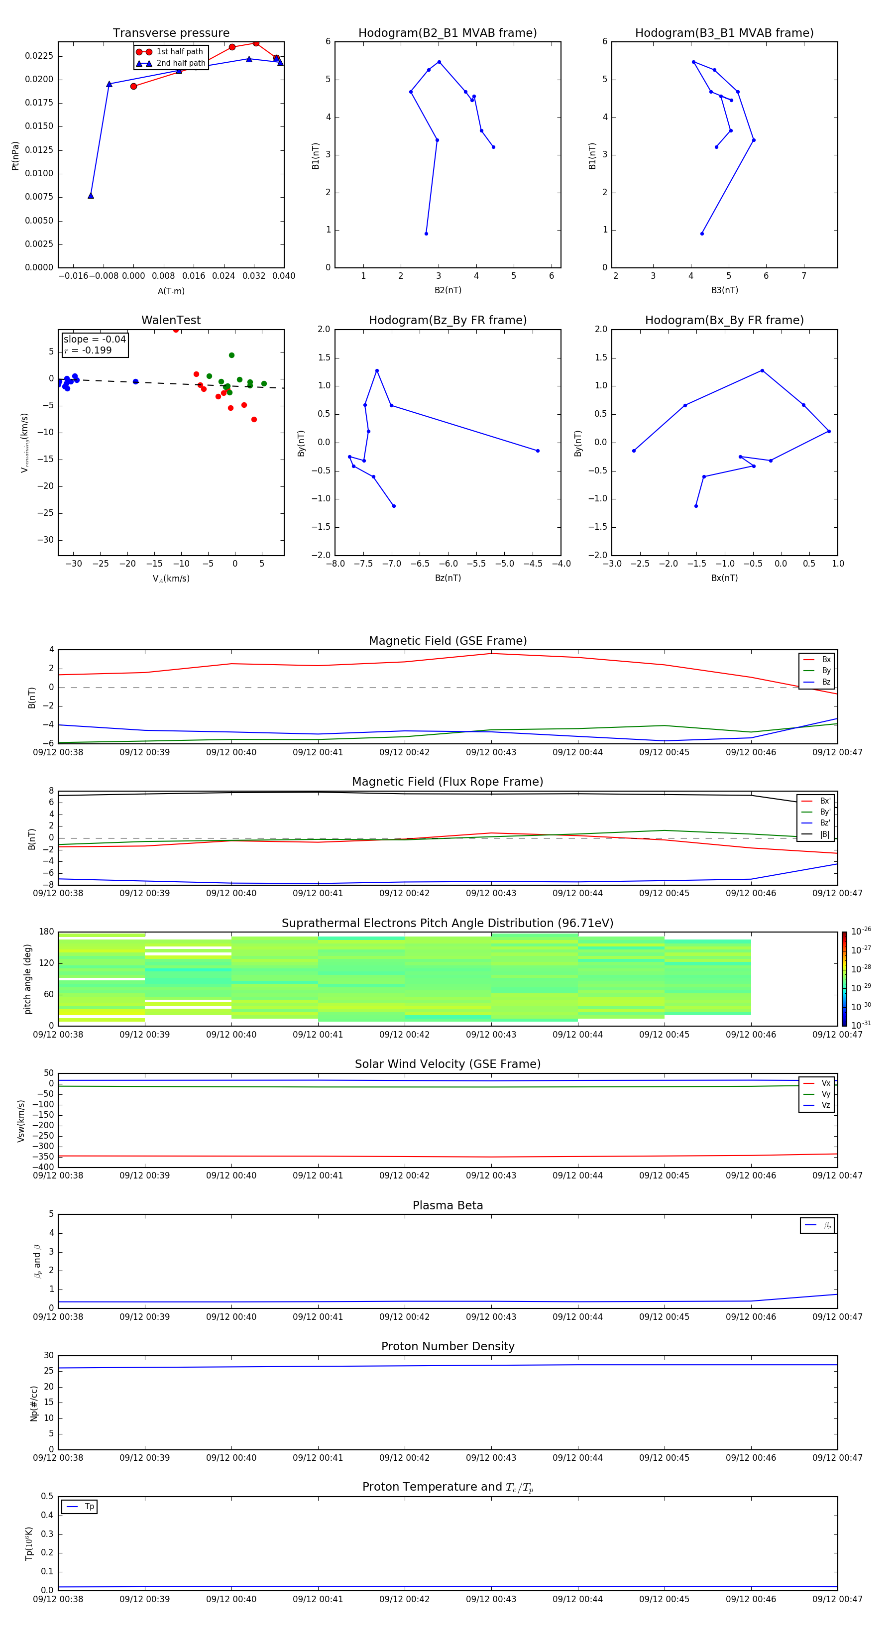
Task: Click the 'Plasma Beta' plot title
Action: click(448, 1205)
